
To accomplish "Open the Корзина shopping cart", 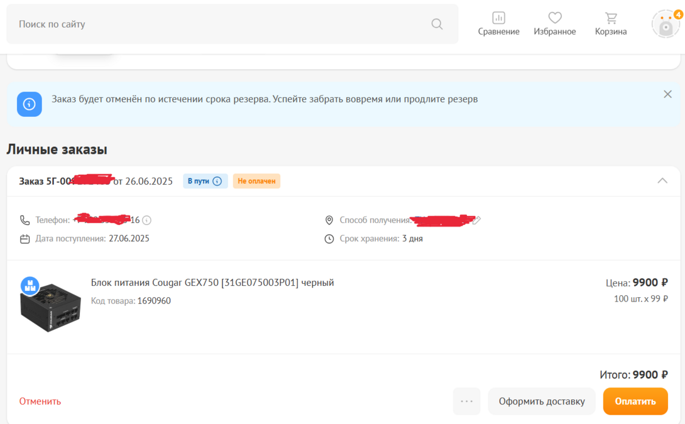I will [x=611, y=24].
